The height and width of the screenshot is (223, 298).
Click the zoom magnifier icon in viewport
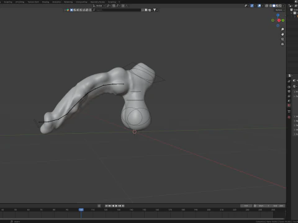click(x=282, y=29)
